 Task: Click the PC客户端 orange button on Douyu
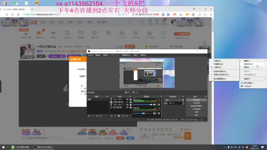(x=182, y=34)
